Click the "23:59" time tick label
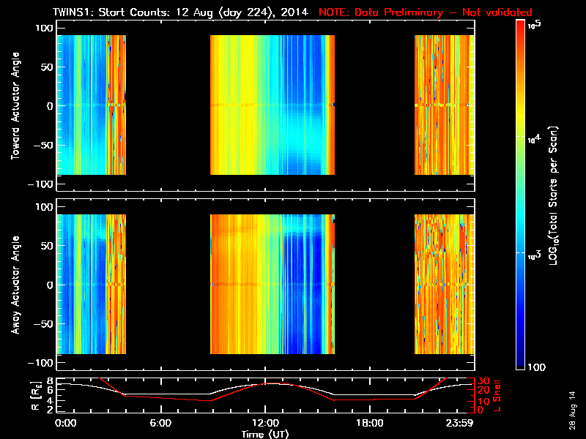The height and width of the screenshot is (439, 586). pyautogui.click(x=460, y=424)
